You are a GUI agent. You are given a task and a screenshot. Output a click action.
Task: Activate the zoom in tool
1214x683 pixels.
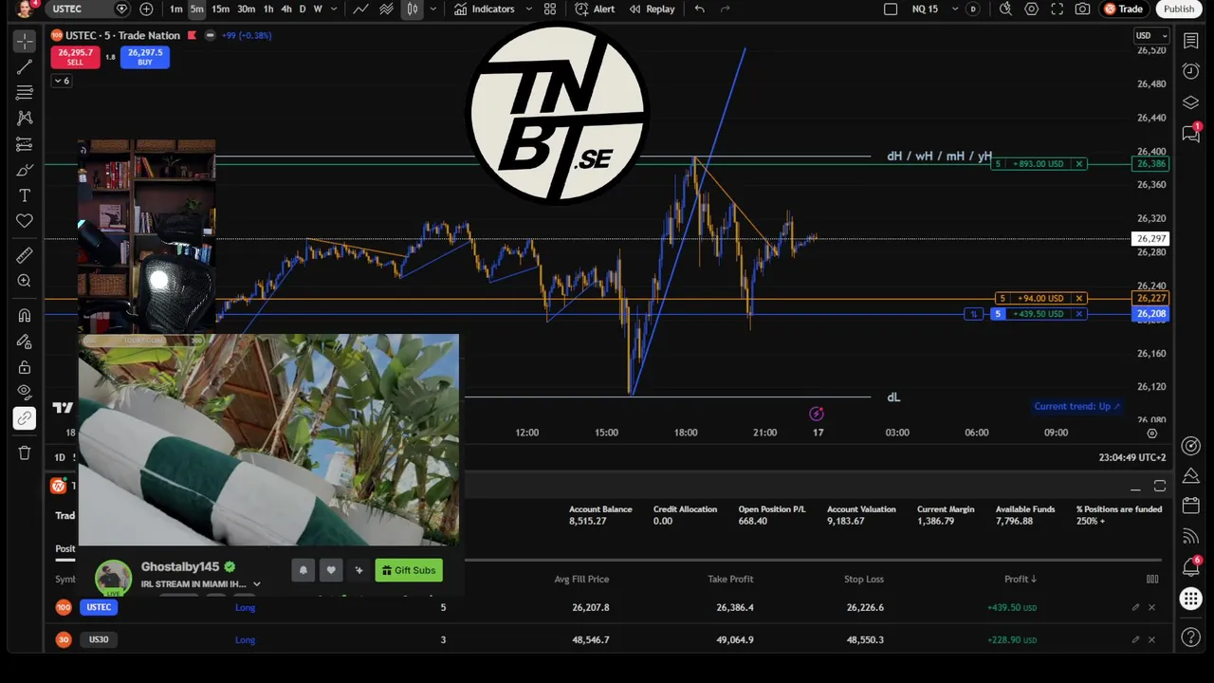pos(25,281)
